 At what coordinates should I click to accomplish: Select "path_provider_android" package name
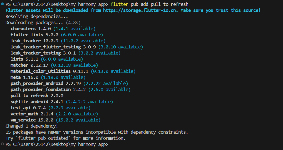[37, 84]
